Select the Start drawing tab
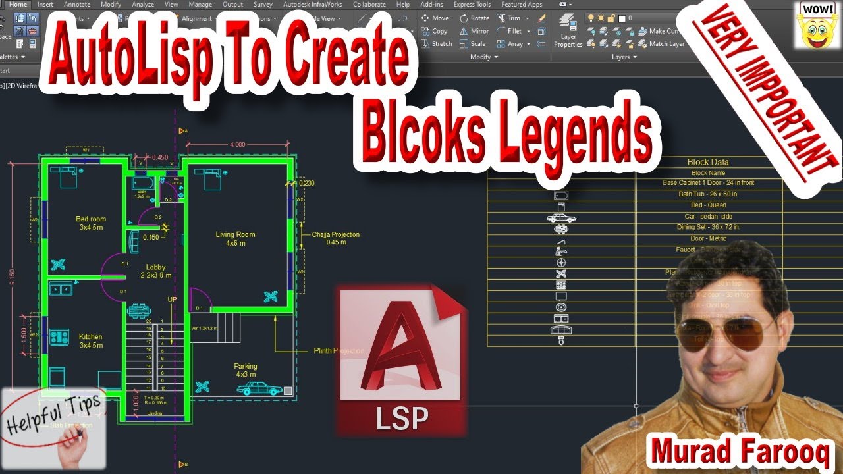Screen dimensions: 843x474 (5, 71)
